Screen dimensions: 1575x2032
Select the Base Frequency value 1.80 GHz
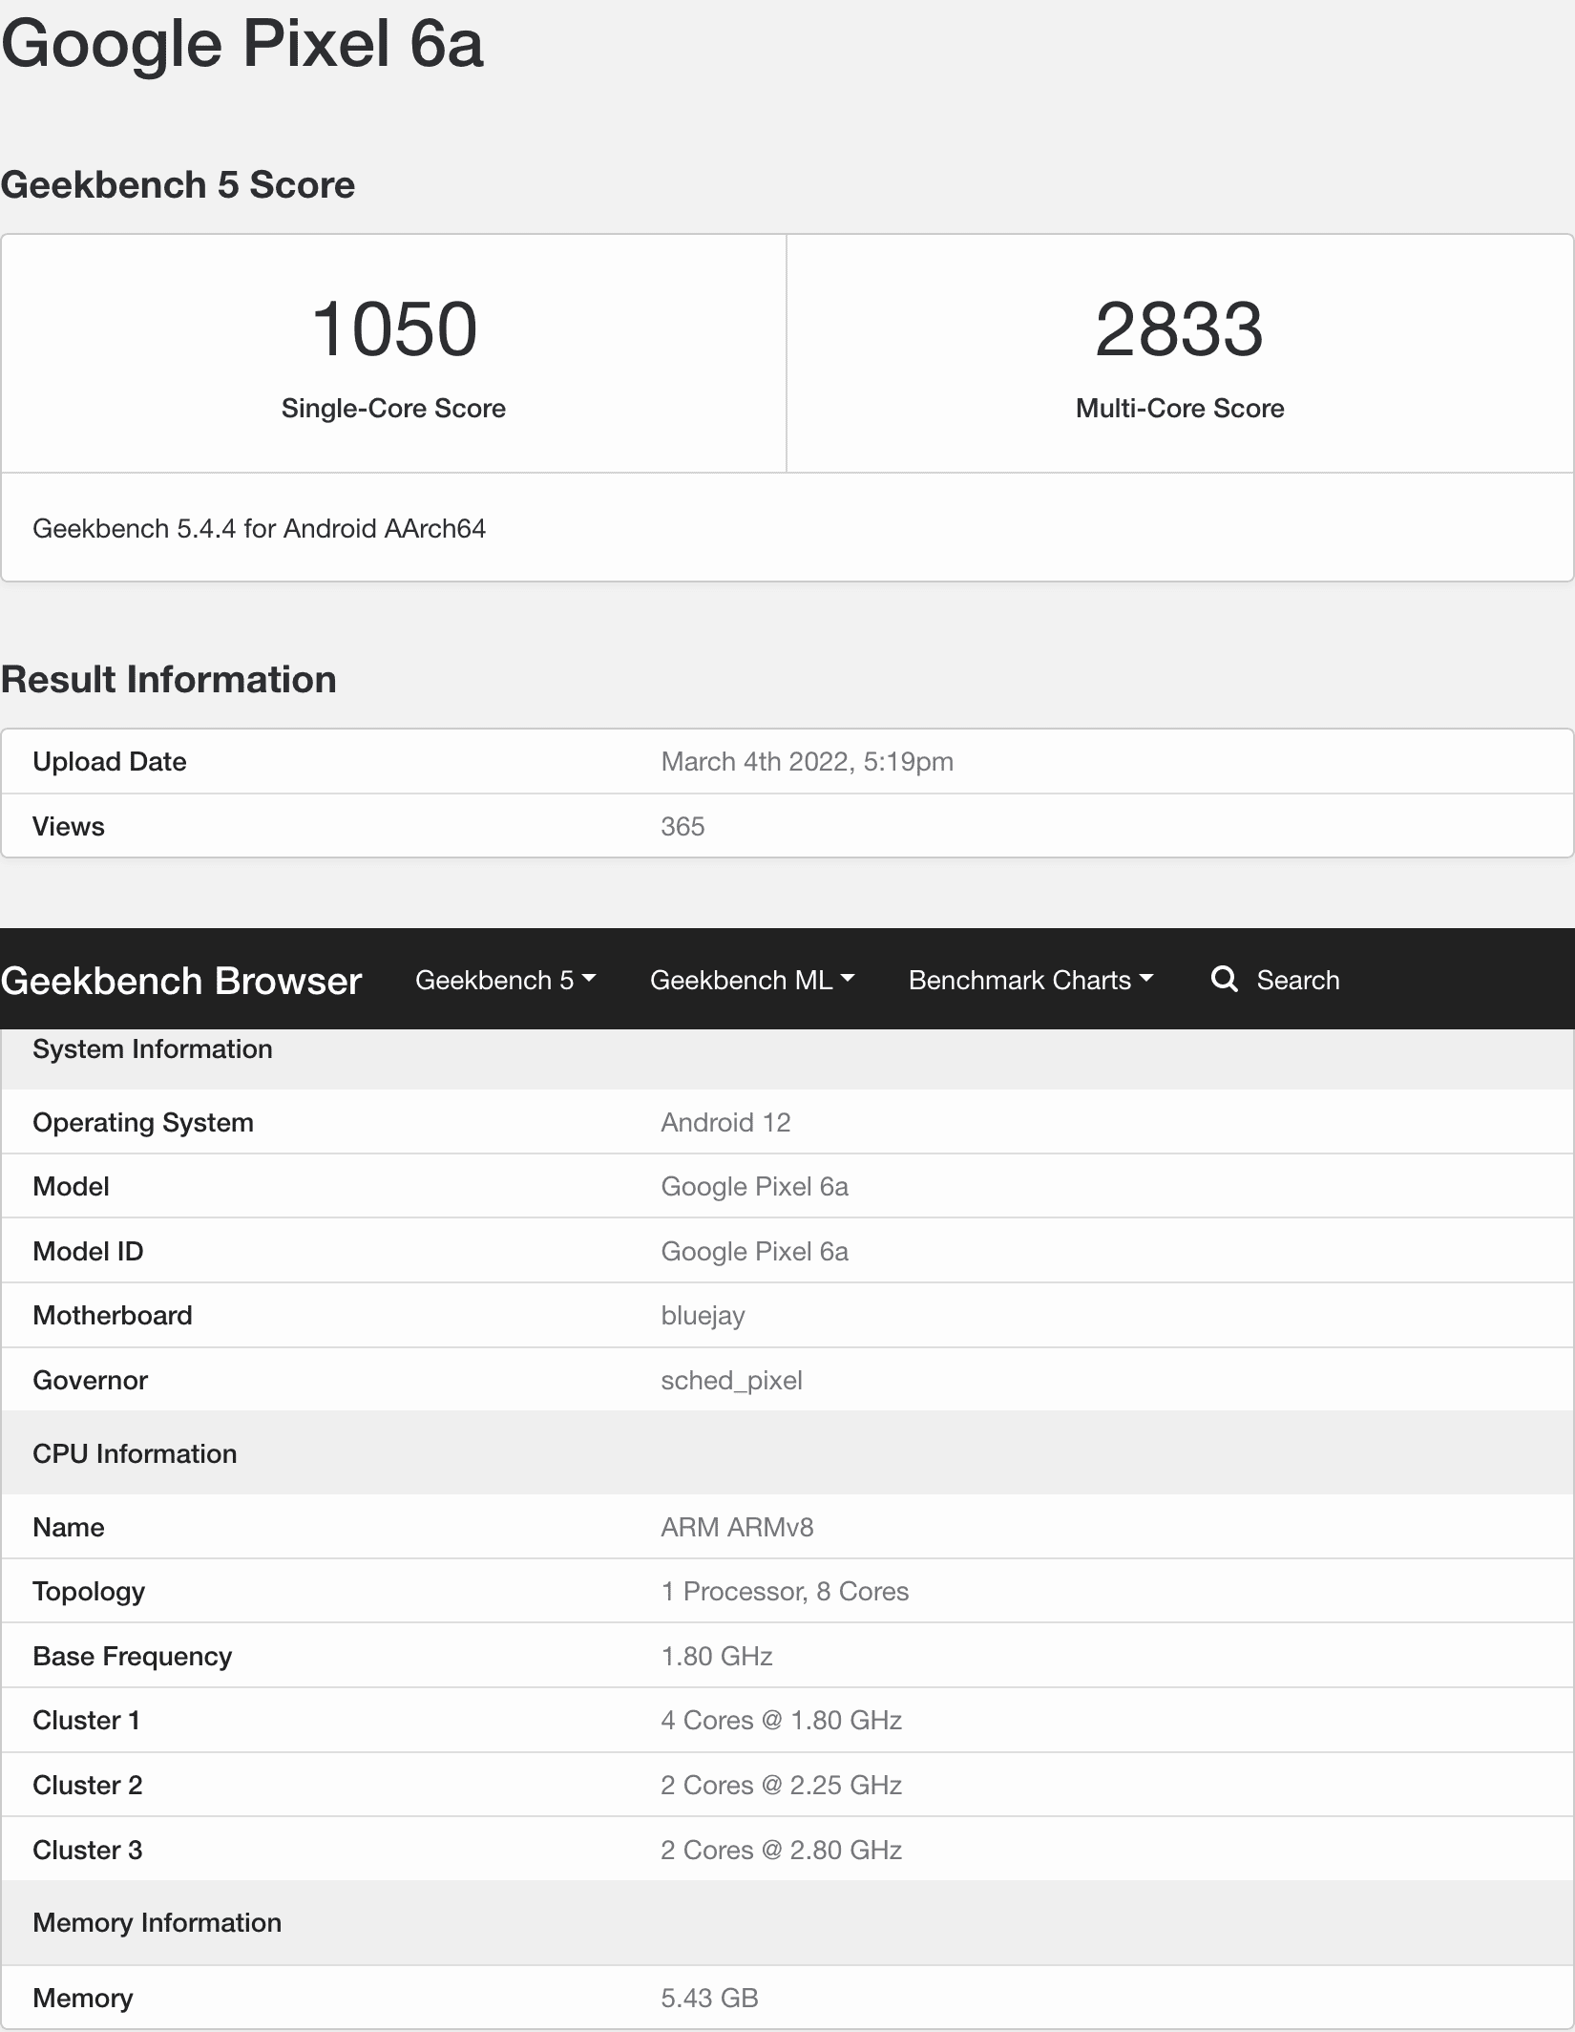tap(717, 1656)
